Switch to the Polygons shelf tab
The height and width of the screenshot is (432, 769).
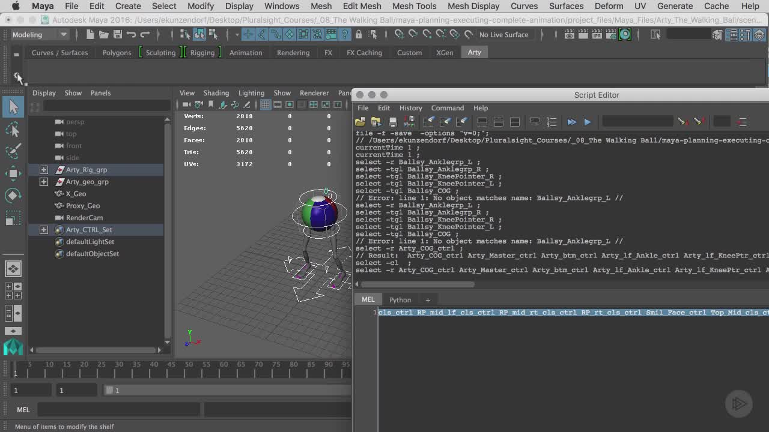[x=117, y=53]
